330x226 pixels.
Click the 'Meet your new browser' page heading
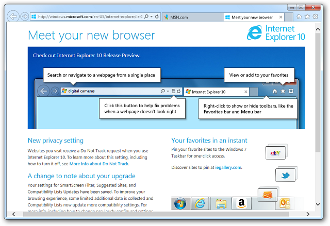92,36
